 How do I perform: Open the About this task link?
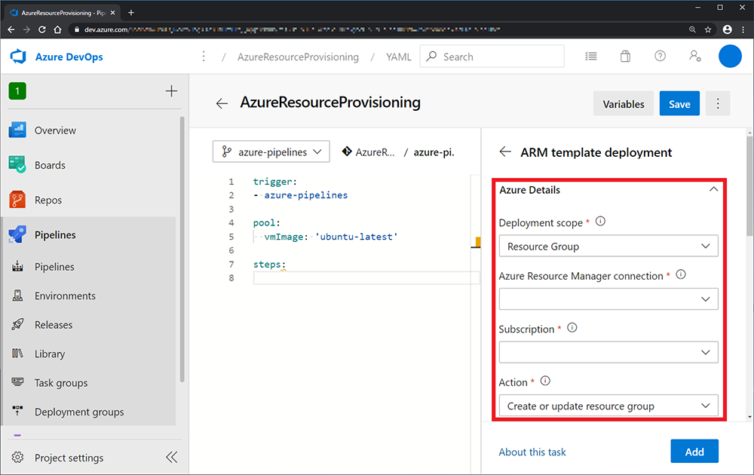point(532,452)
